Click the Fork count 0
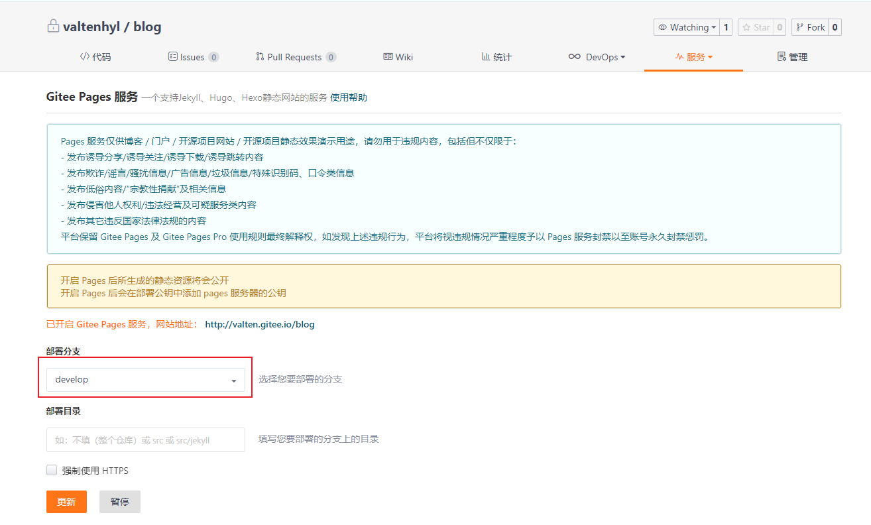Screen dimensions: 871x525 click(835, 27)
